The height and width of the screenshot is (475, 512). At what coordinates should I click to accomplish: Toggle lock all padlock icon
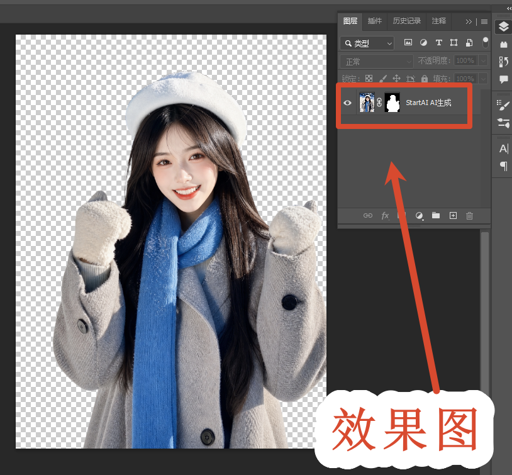tap(424, 79)
